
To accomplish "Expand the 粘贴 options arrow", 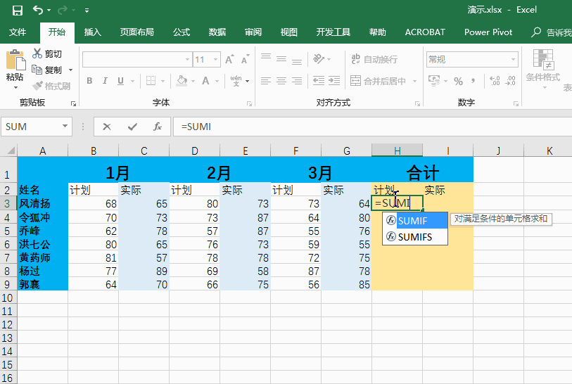I will click(x=15, y=87).
